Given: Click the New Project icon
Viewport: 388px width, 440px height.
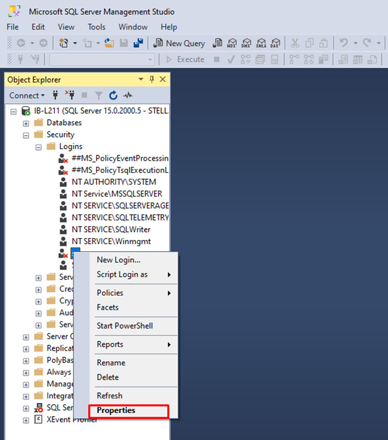Looking at the screenshot, I should (64, 43).
